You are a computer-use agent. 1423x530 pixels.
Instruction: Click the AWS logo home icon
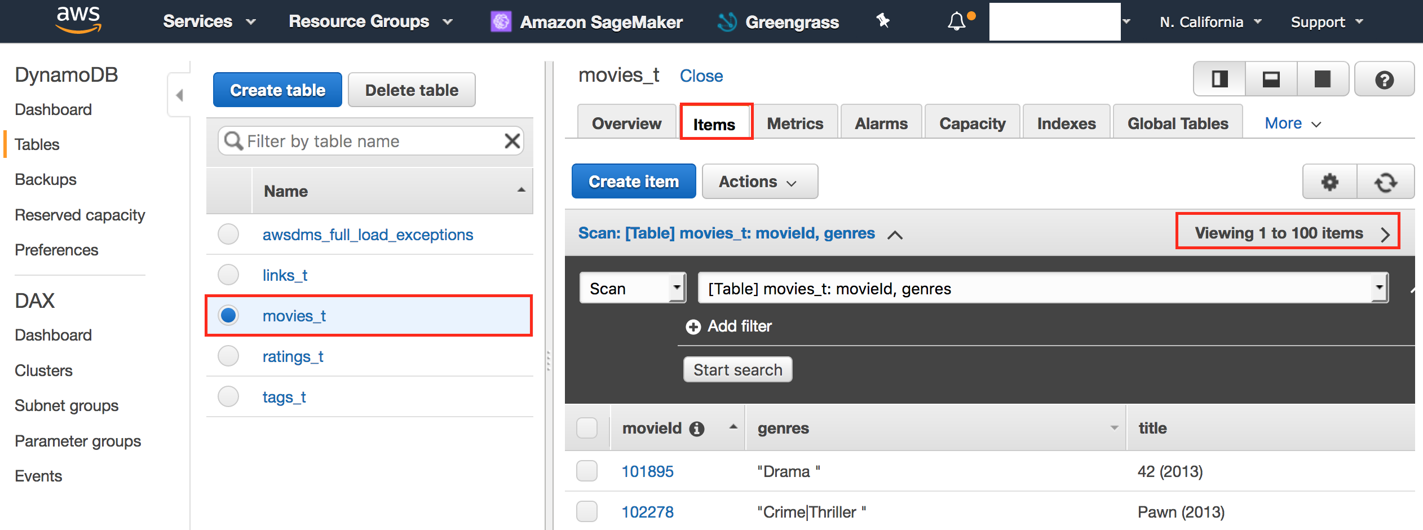click(x=78, y=20)
